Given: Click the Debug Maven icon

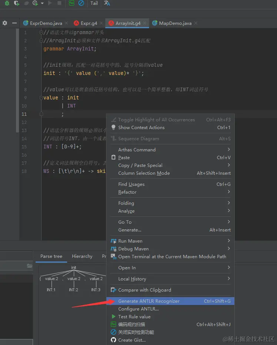Looking at the screenshot, I should (x=113, y=249).
